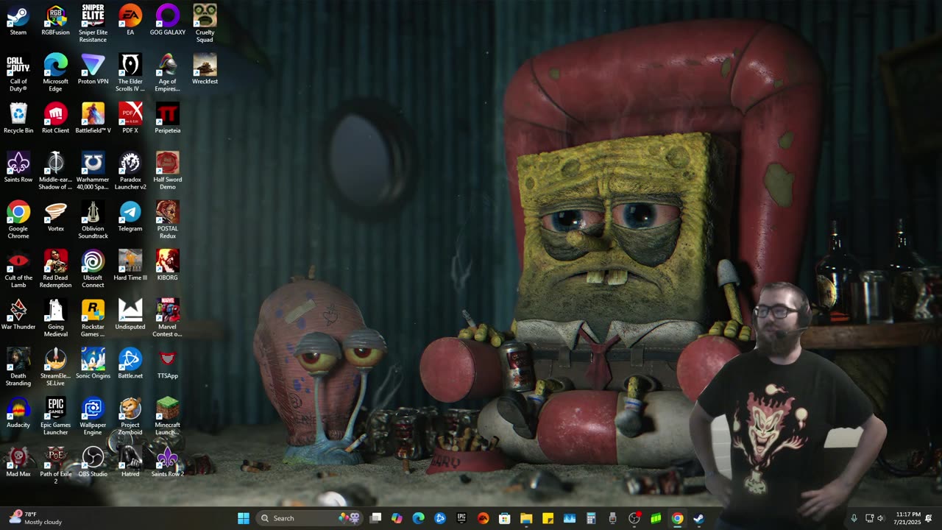Select the Saints Row 2 shortcut
This screenshot has height=530, width=942.
(168, 462)
